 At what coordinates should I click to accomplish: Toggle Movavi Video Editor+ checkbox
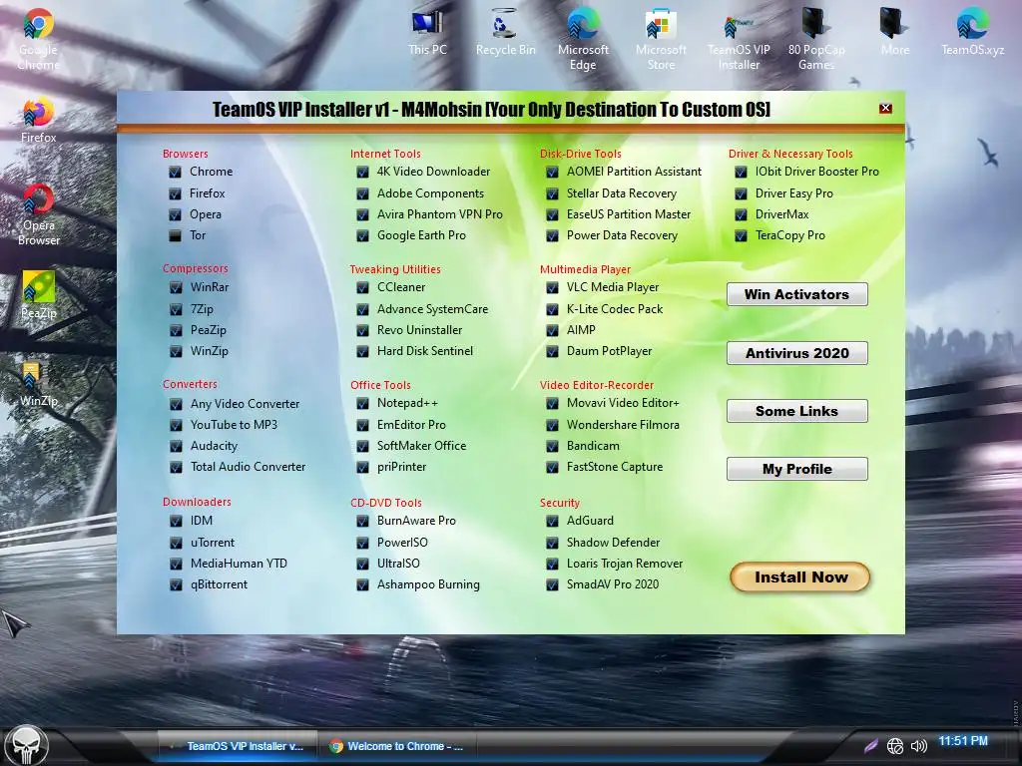pyautogui.click(x=552, y=404)
